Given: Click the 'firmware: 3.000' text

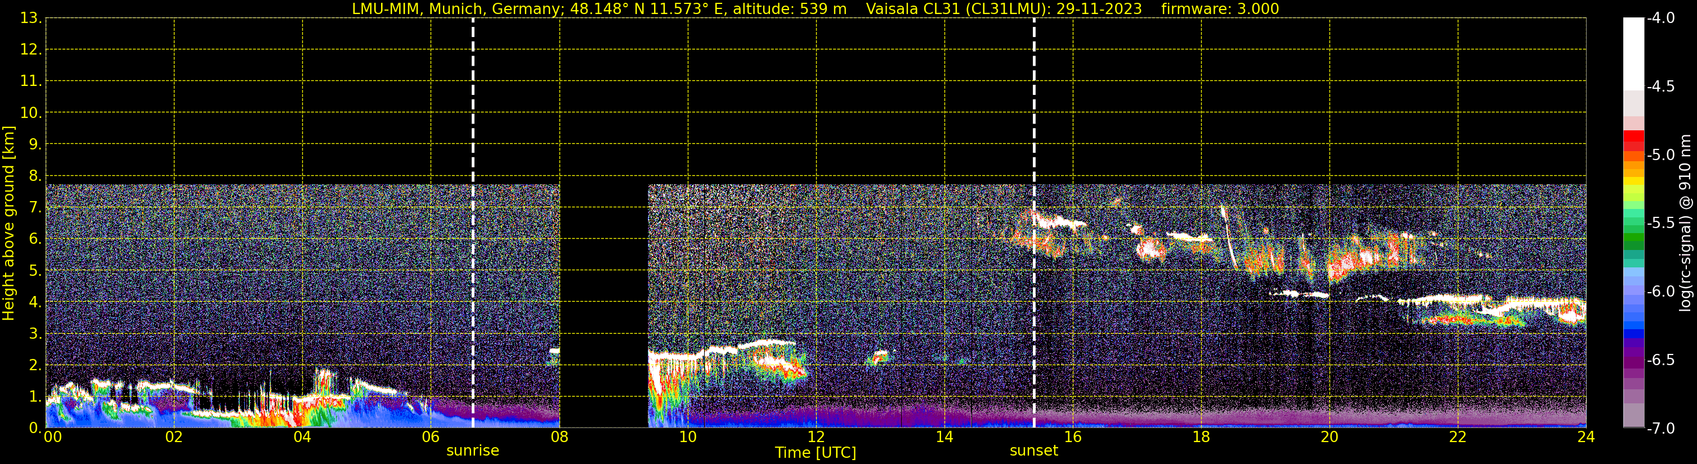Looking at the screenshot, I should coord(1220,8).
